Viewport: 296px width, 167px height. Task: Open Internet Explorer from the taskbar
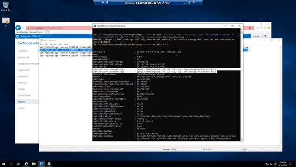pos(26,164)
